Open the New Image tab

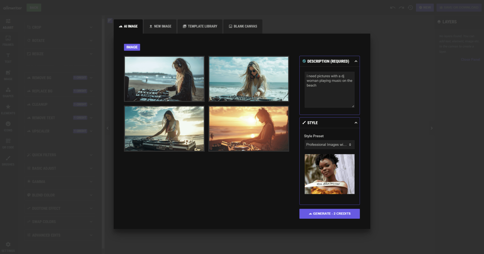160,26
